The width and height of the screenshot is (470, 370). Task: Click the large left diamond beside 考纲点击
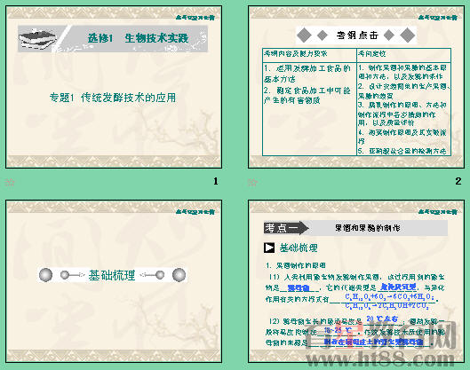click(304, 35)
